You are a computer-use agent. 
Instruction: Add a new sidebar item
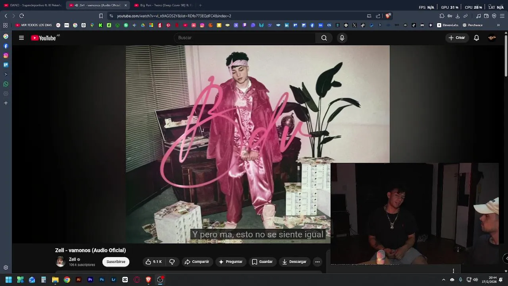pos(6,103)
